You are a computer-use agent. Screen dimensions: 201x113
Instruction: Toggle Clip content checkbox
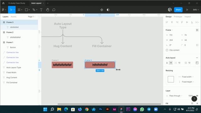167,50
